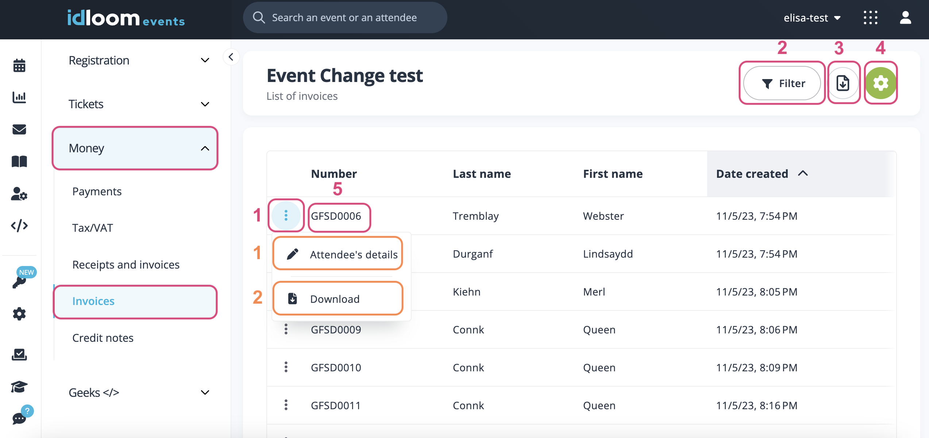Click the GFSD0006 invoice number link
This screenshot has width=929, height=438.
point(336,215)
